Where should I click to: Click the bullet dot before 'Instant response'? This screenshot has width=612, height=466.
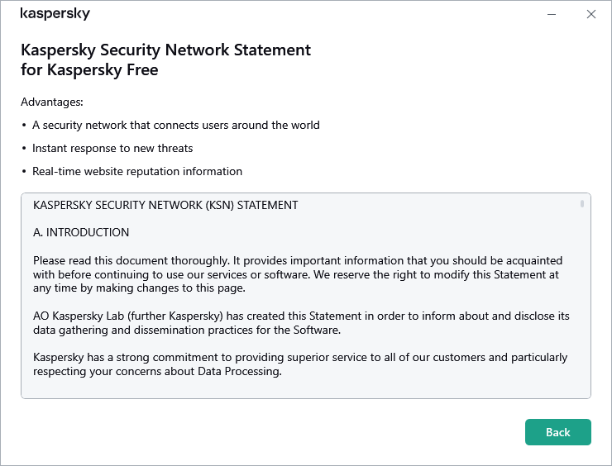point(24,149)
